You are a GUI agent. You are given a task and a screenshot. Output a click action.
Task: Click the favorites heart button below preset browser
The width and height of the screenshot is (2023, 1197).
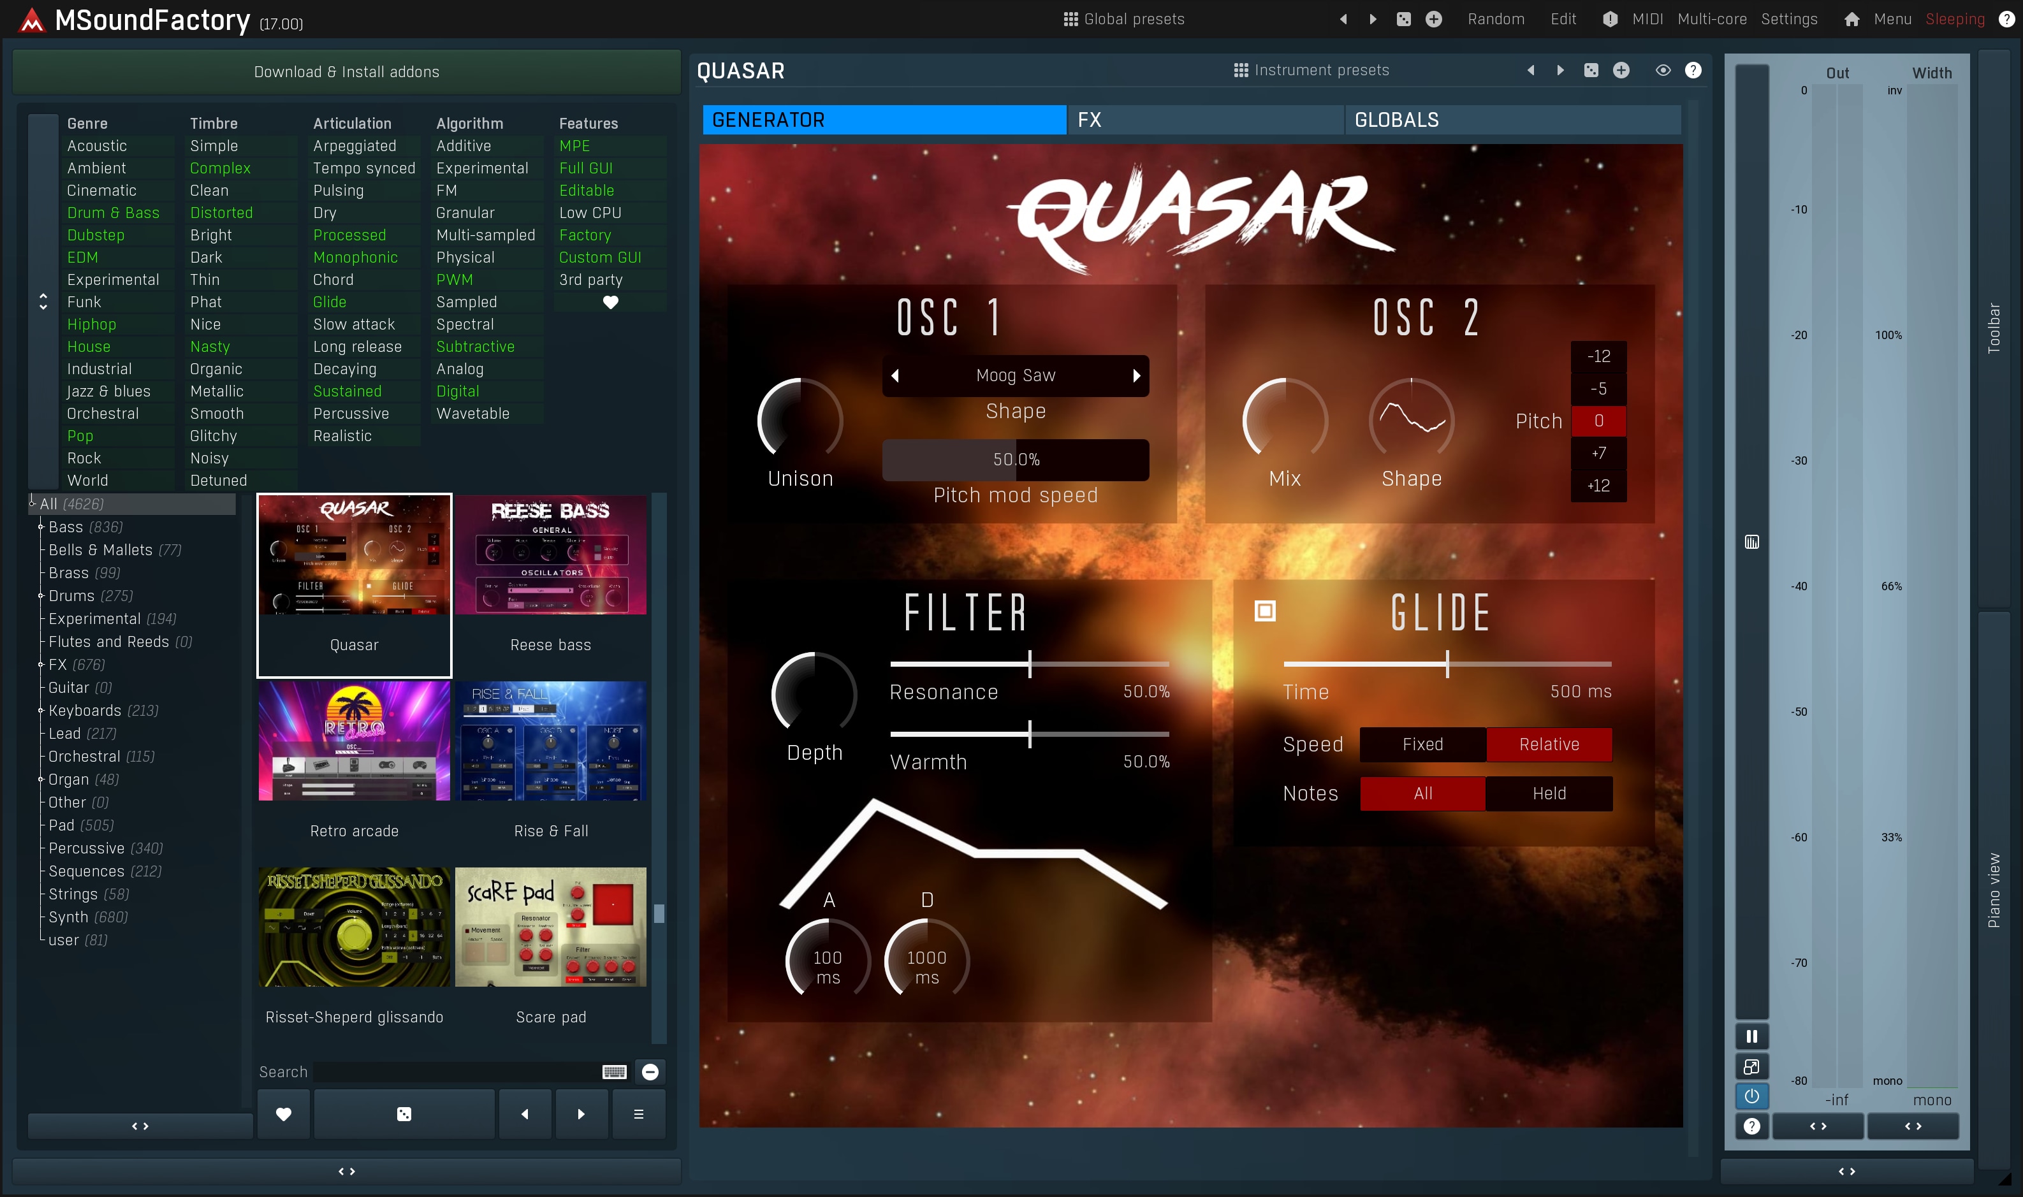click(283, 1114)
